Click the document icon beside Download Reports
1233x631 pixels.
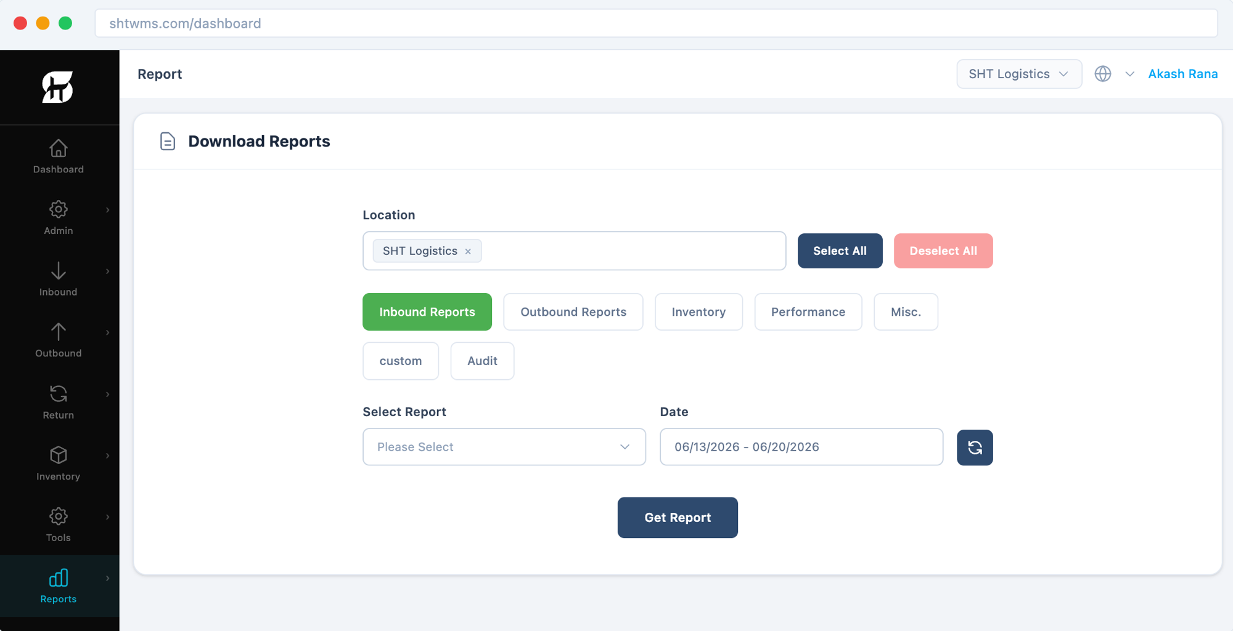pos(168,142)
